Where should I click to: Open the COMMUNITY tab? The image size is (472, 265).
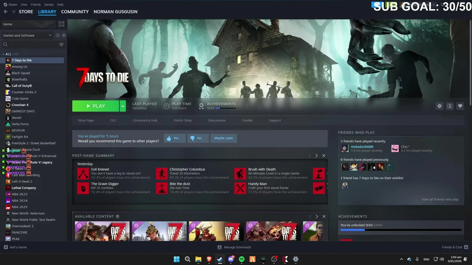75,12
